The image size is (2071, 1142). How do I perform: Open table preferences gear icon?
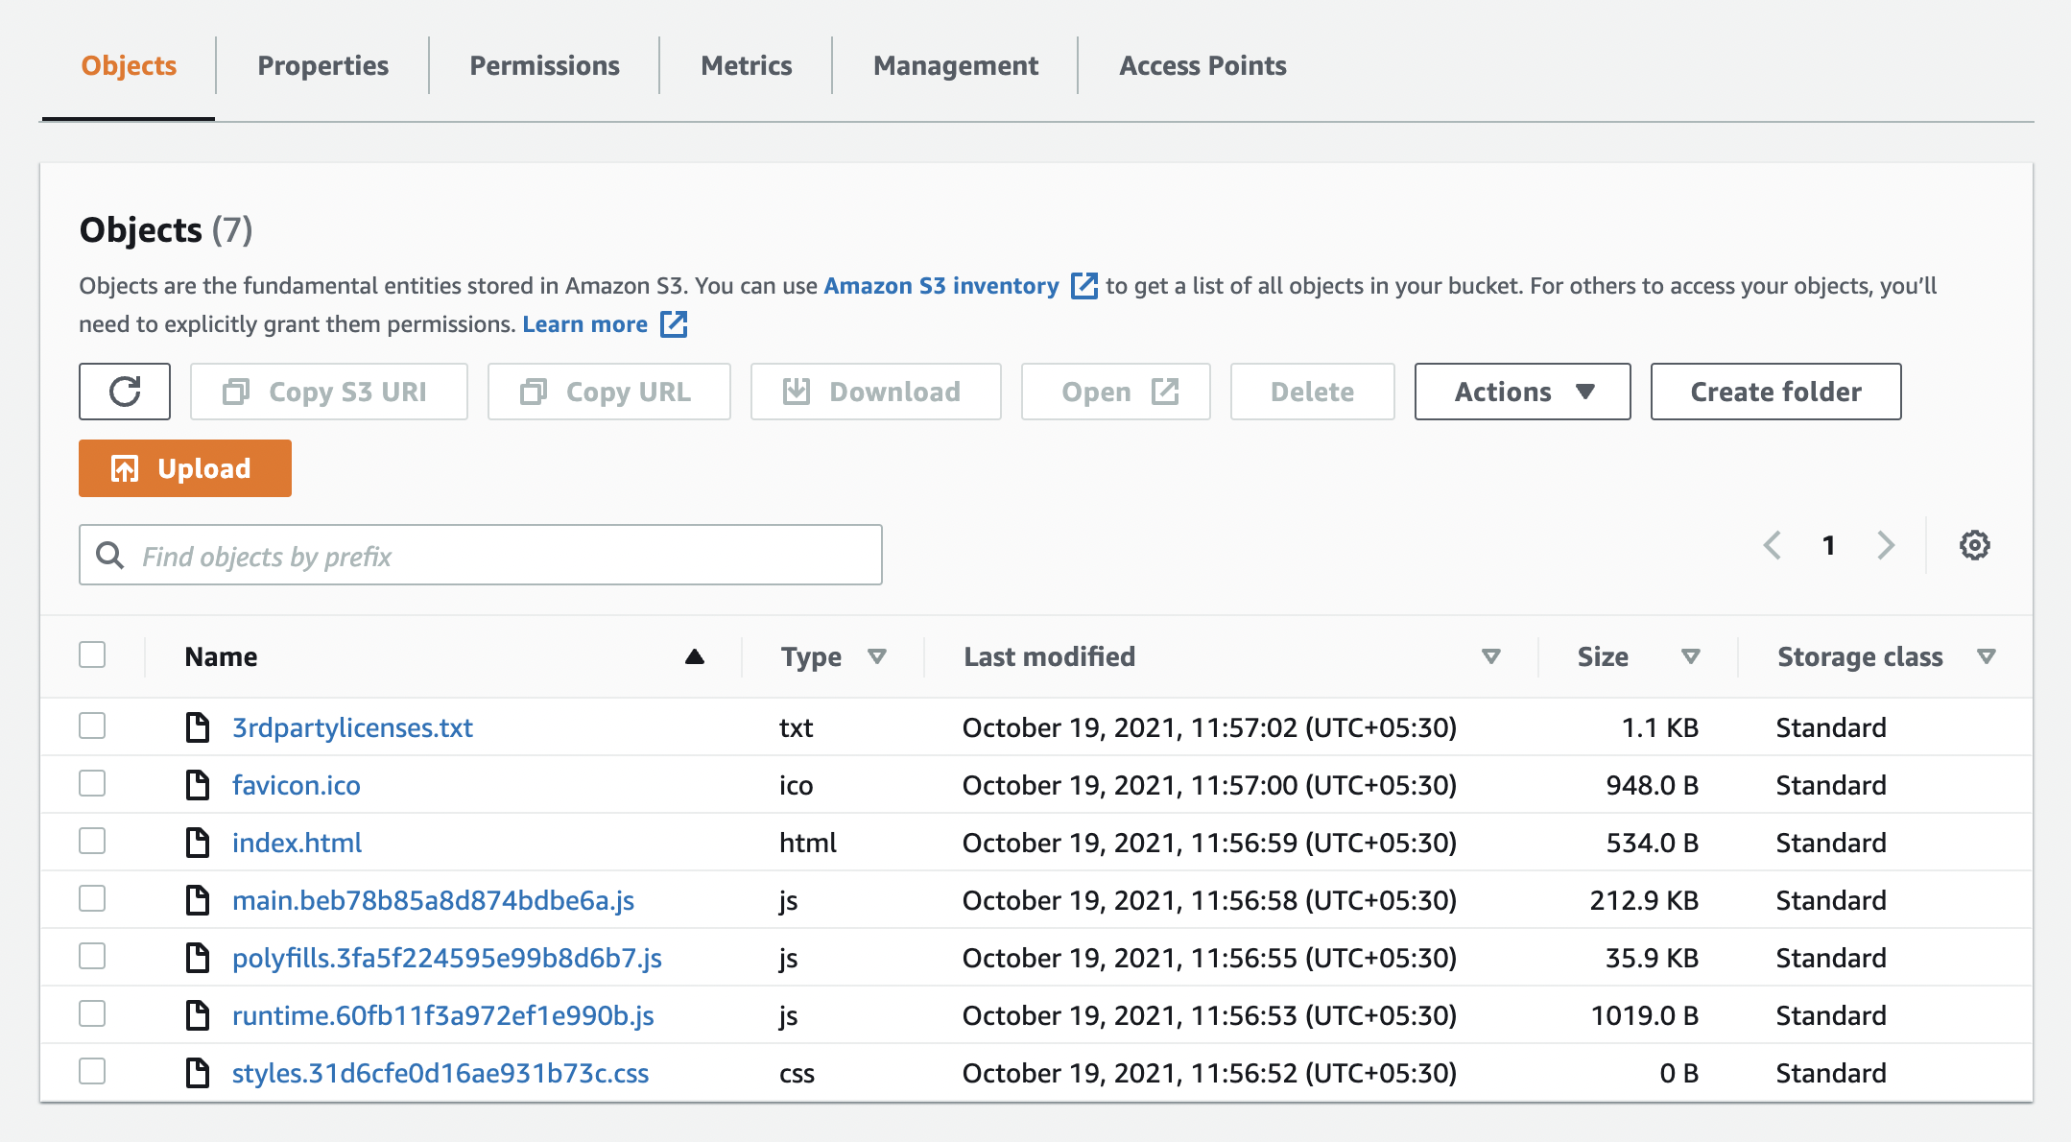(1974, 545)
